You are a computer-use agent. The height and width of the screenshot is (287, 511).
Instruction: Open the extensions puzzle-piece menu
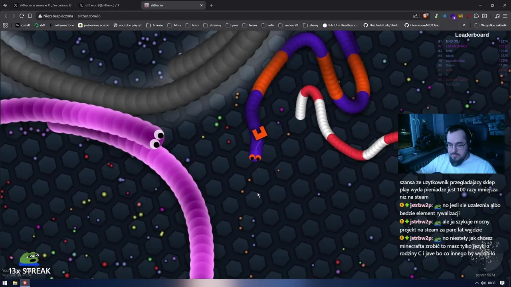476,16
